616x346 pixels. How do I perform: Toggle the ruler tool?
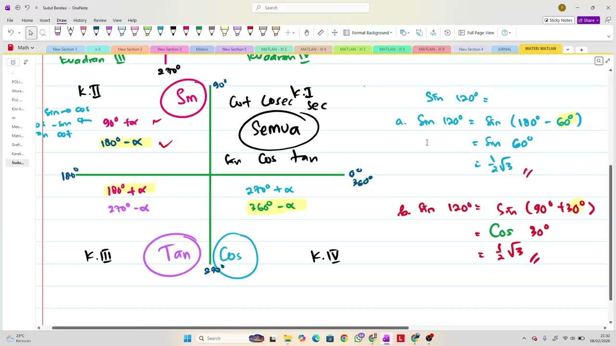(x=321, y=33)
